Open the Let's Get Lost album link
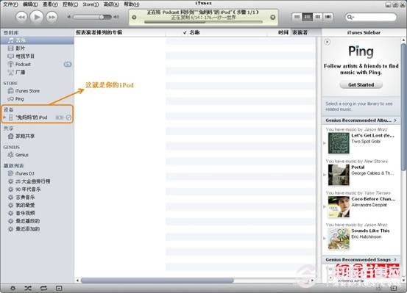Image resolution: width=407 pixels, height=293 pixels. [372, 136]
